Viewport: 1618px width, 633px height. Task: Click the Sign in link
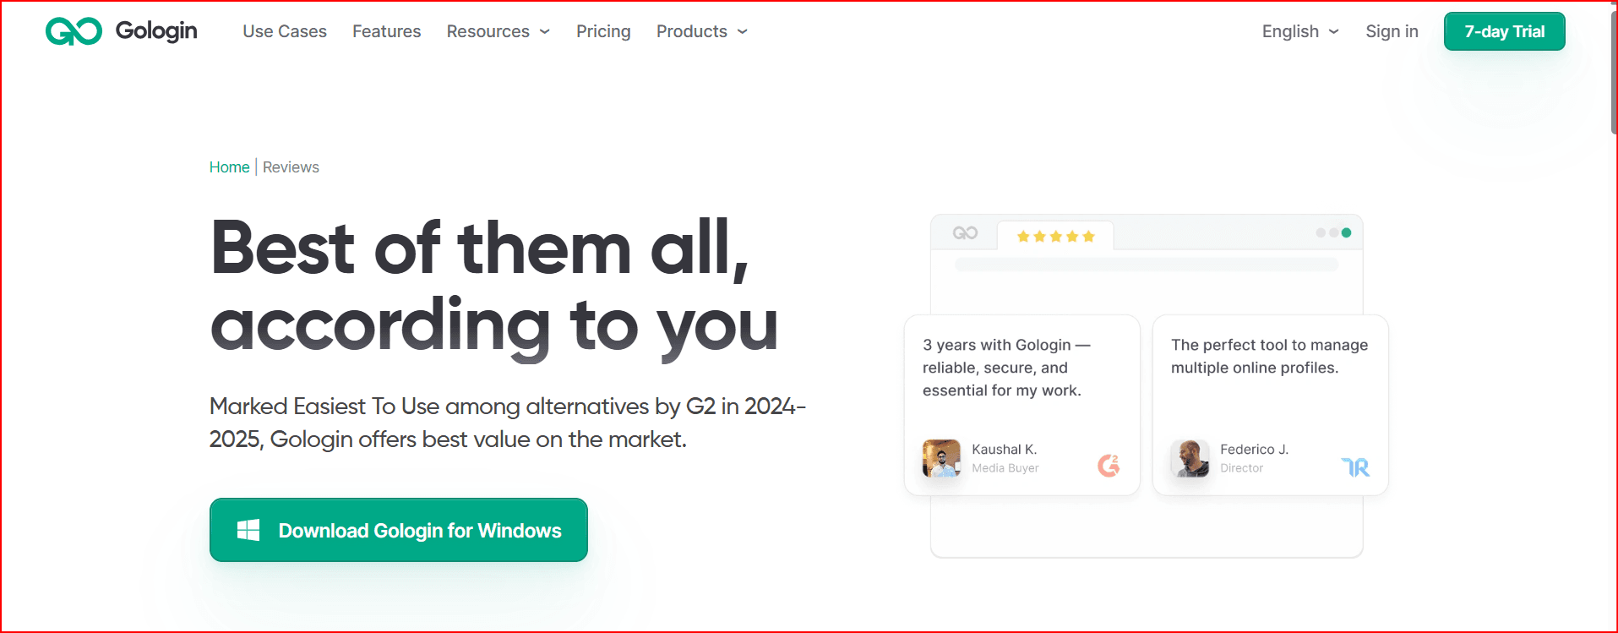click(x=1392, y=31)
